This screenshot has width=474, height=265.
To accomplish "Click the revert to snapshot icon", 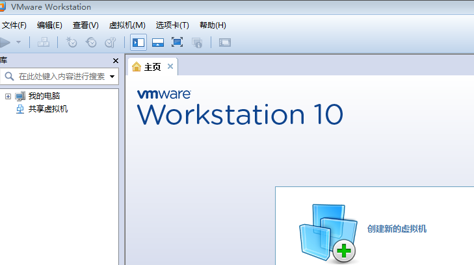I will click(x=91, y=42).
